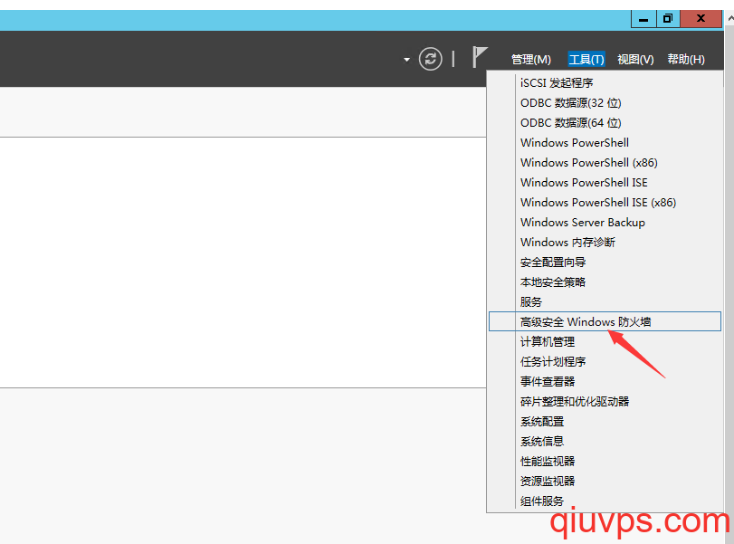Open 服务 from the tools list

[605, 302]
